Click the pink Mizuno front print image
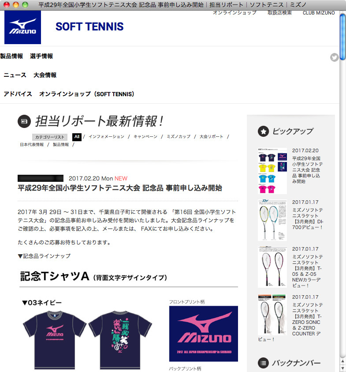The image size is (346, 372). tap(204, 334)
